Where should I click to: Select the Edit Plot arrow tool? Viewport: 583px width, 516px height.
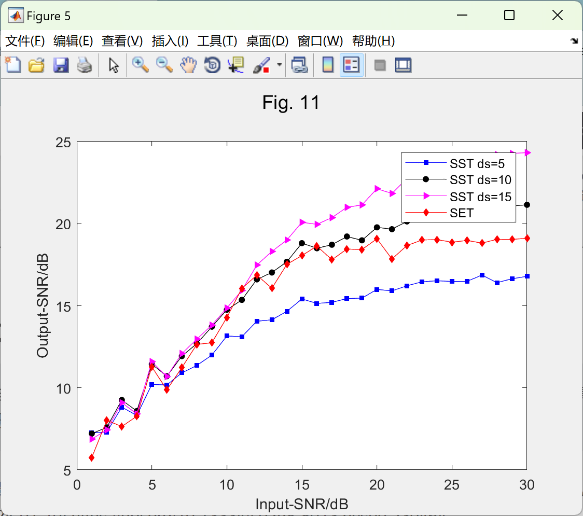(114, 65)
